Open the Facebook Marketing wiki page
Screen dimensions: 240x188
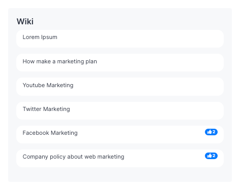coord(50,133)
